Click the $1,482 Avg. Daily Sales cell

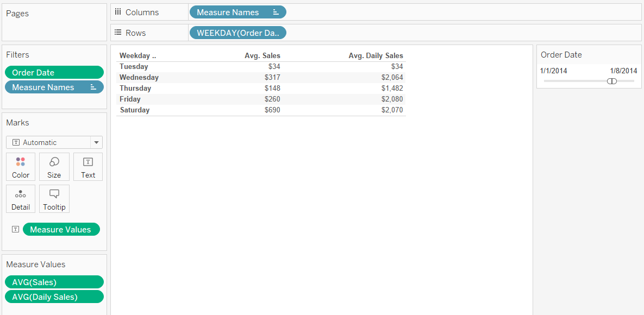392,89
